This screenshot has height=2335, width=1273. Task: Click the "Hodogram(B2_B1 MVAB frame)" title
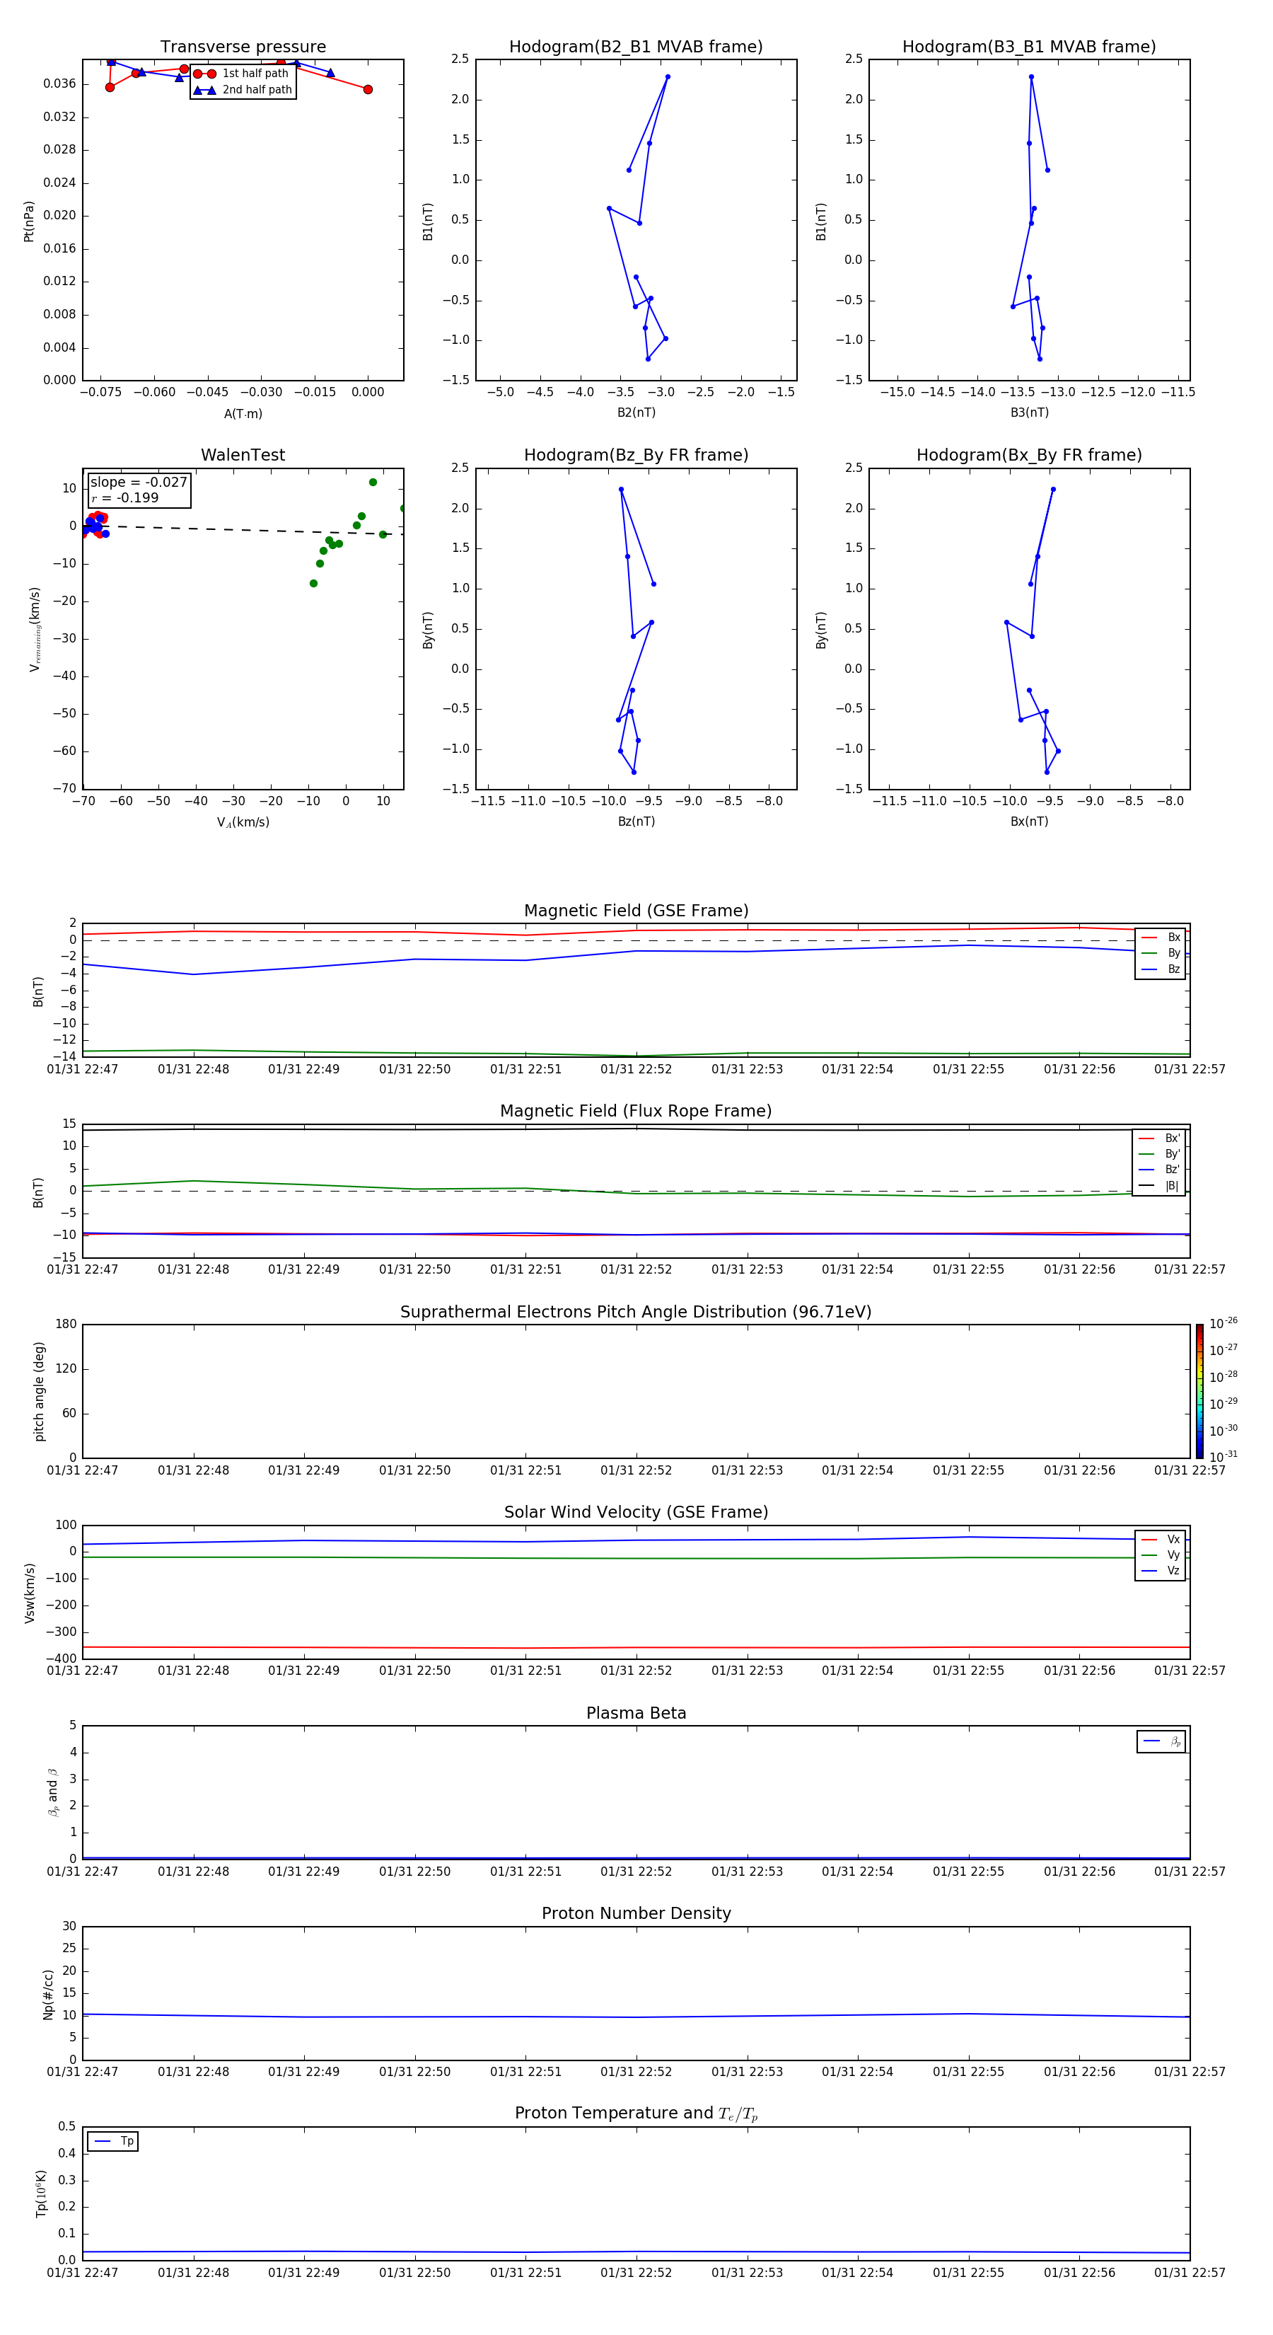click(x=636, y=47)
